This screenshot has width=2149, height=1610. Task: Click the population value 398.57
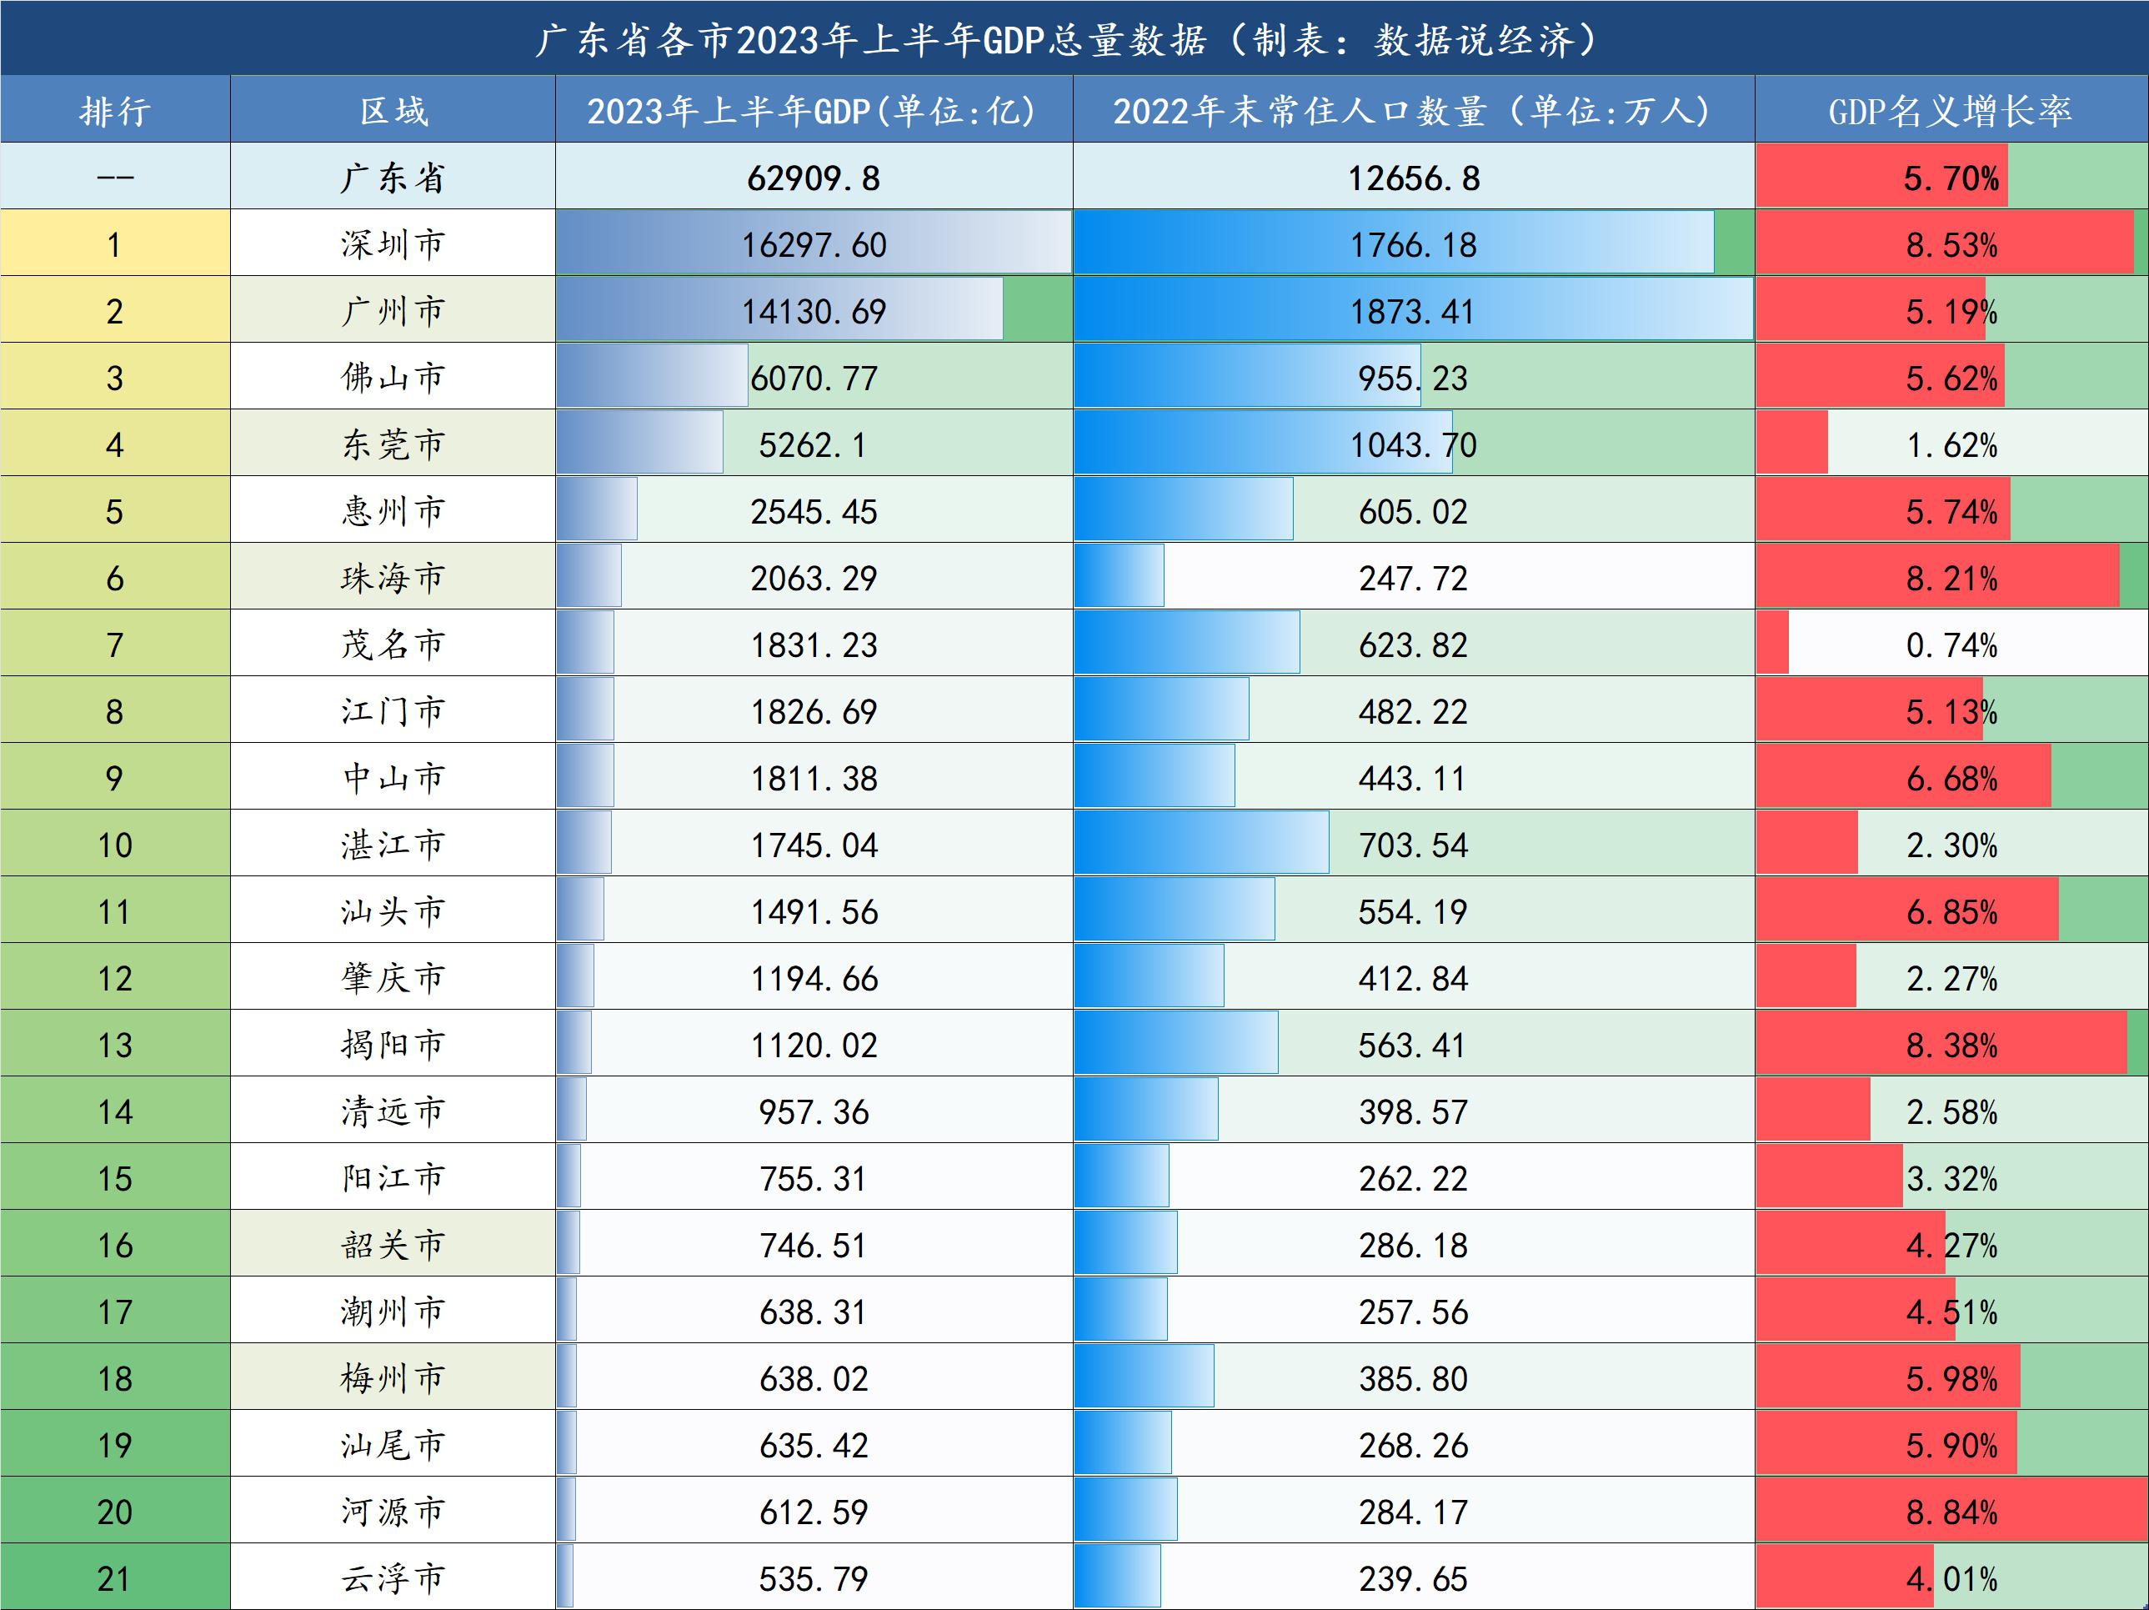[1414, 1112]
